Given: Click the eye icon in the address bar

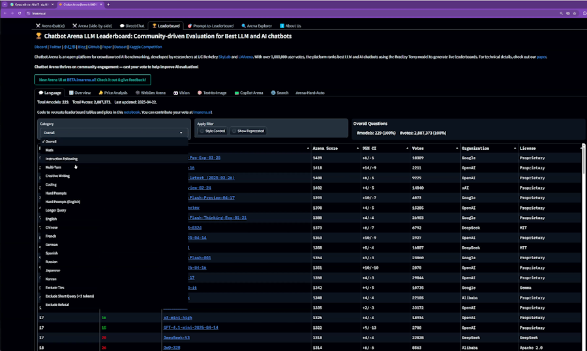Looking at the screenshot, I should pyautogui.click(x=568, y=13).
